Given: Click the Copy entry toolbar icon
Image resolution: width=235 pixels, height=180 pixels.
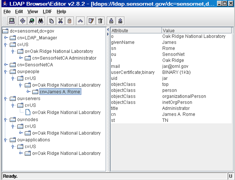Looking at the screenshot, I should click(x=52, y=21).
